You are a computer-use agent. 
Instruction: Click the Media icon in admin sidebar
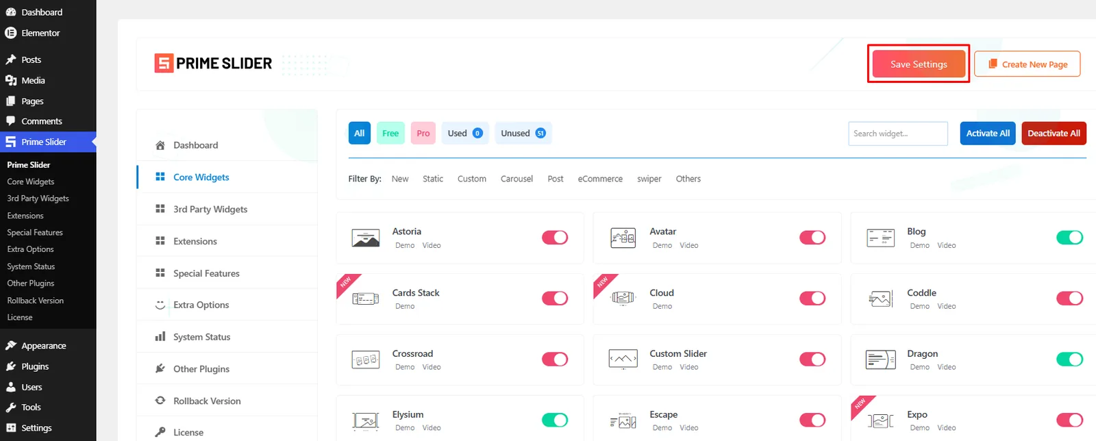pyautogui.click(x=11, y=80)
